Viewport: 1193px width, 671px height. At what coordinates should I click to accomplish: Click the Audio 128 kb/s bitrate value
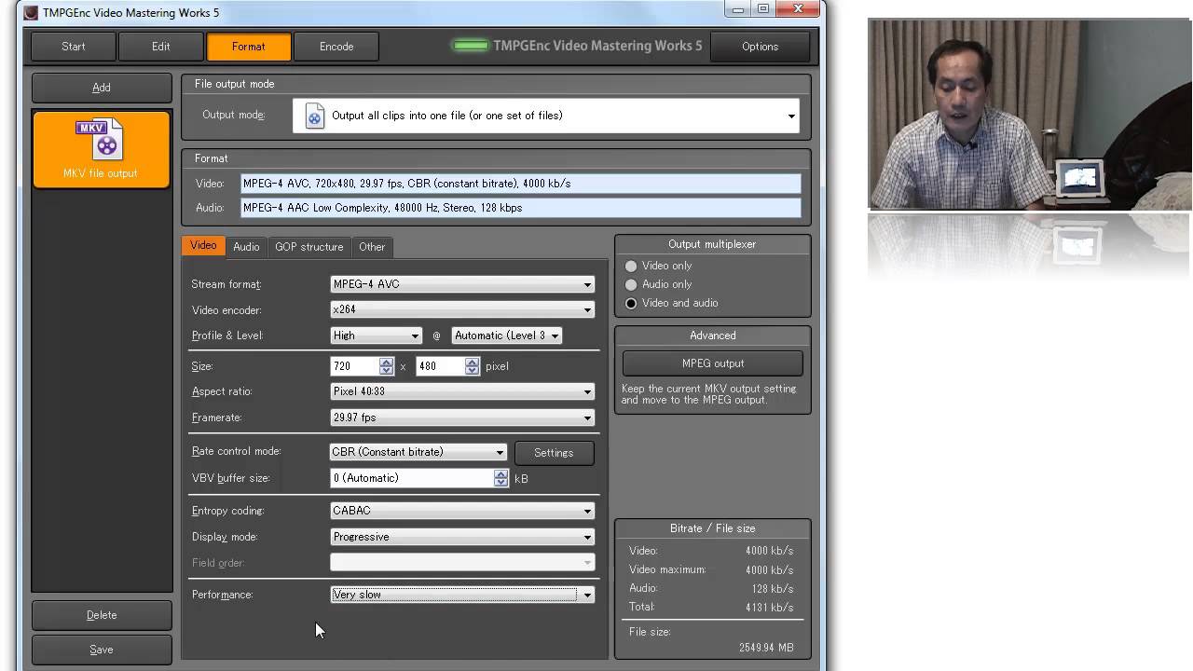(x=772, y=589)
